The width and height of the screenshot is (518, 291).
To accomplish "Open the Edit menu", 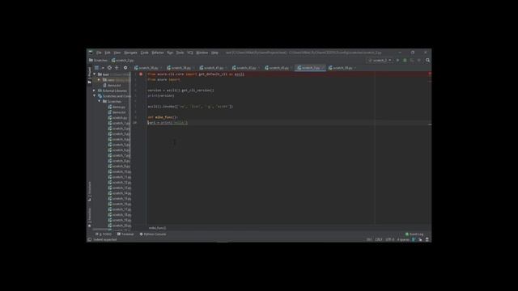I will click(x=108, y=53).
